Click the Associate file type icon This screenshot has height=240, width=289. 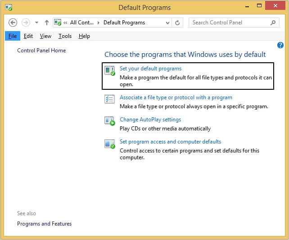pyautogui.click(x=110, y=100)
